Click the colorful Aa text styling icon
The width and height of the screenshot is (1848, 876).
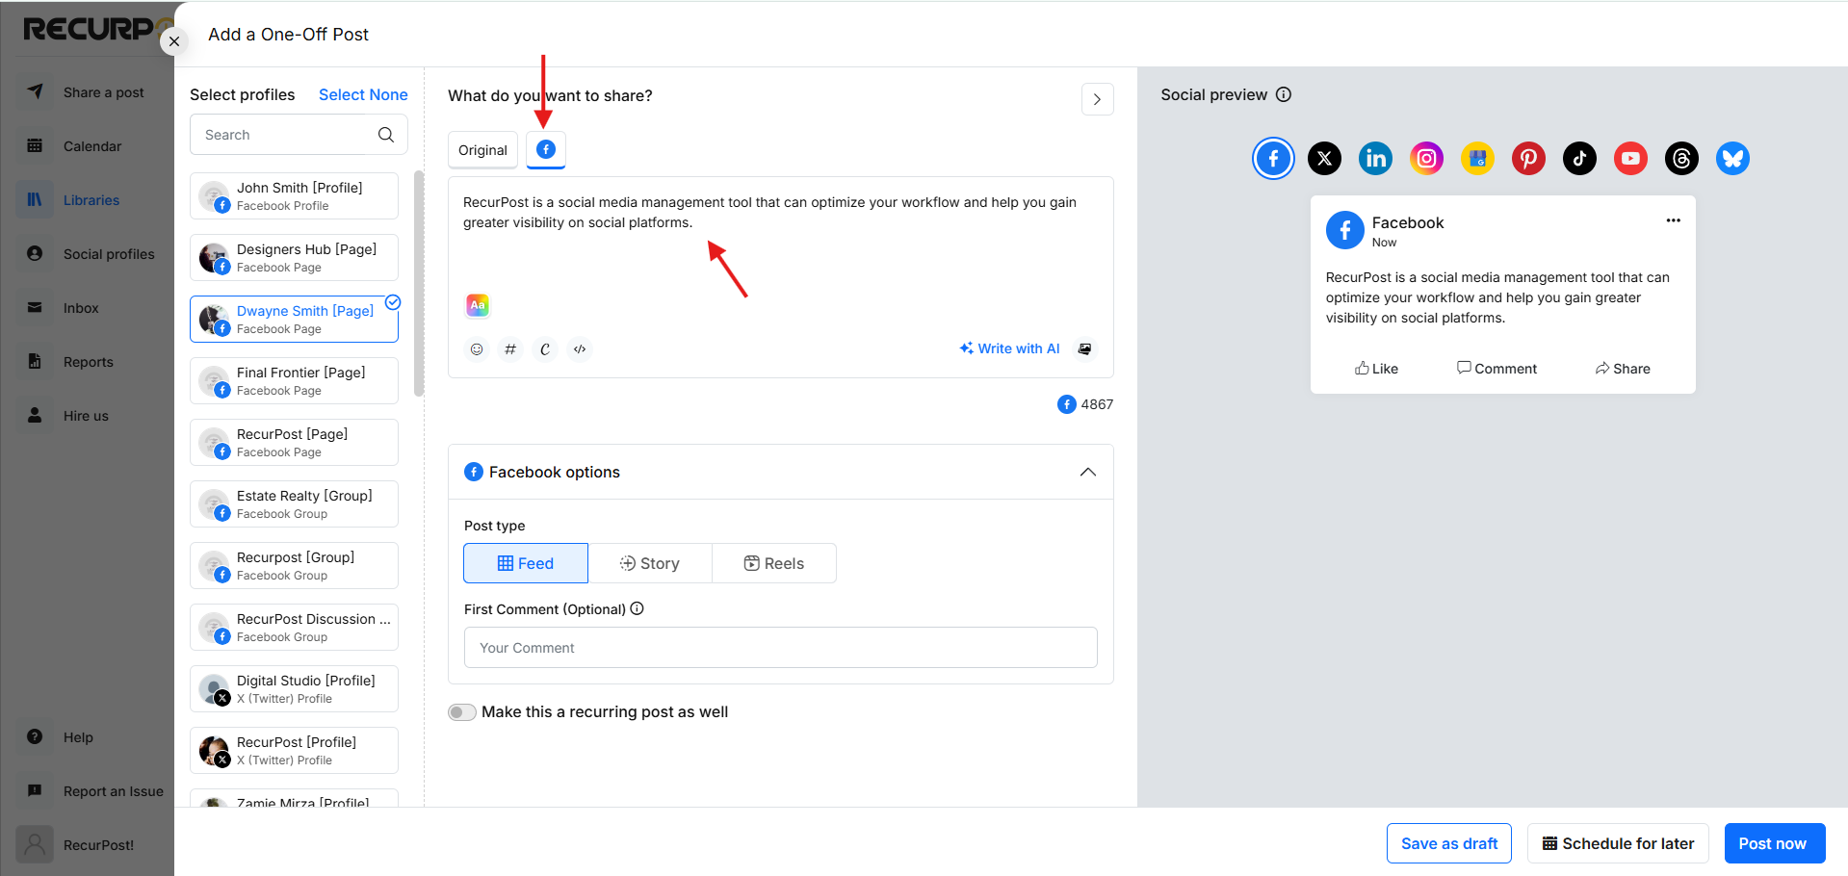pyautogui.click(x=478, y=305)
